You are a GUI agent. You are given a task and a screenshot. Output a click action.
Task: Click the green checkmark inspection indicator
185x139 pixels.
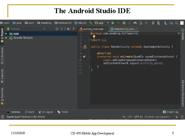pyautogui.click(x=179, y=33)
